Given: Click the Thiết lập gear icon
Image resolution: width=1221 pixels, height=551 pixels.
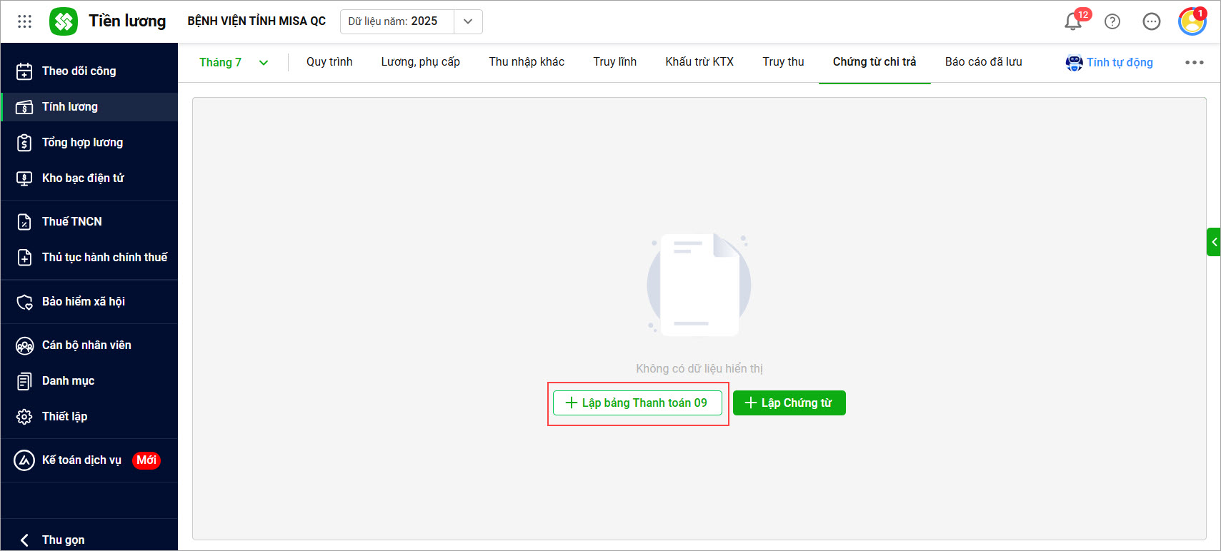Looking at the screenshot, I should (24, 417).
